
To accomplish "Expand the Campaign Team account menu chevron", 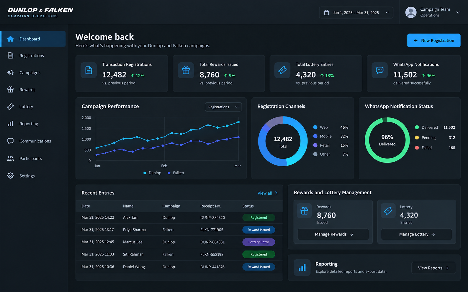I will [x=458, y=12].
